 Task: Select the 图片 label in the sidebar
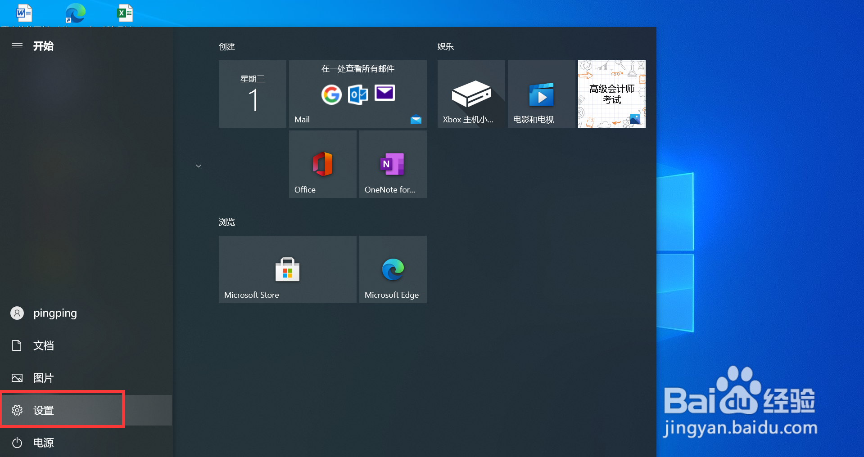(44, 378)
